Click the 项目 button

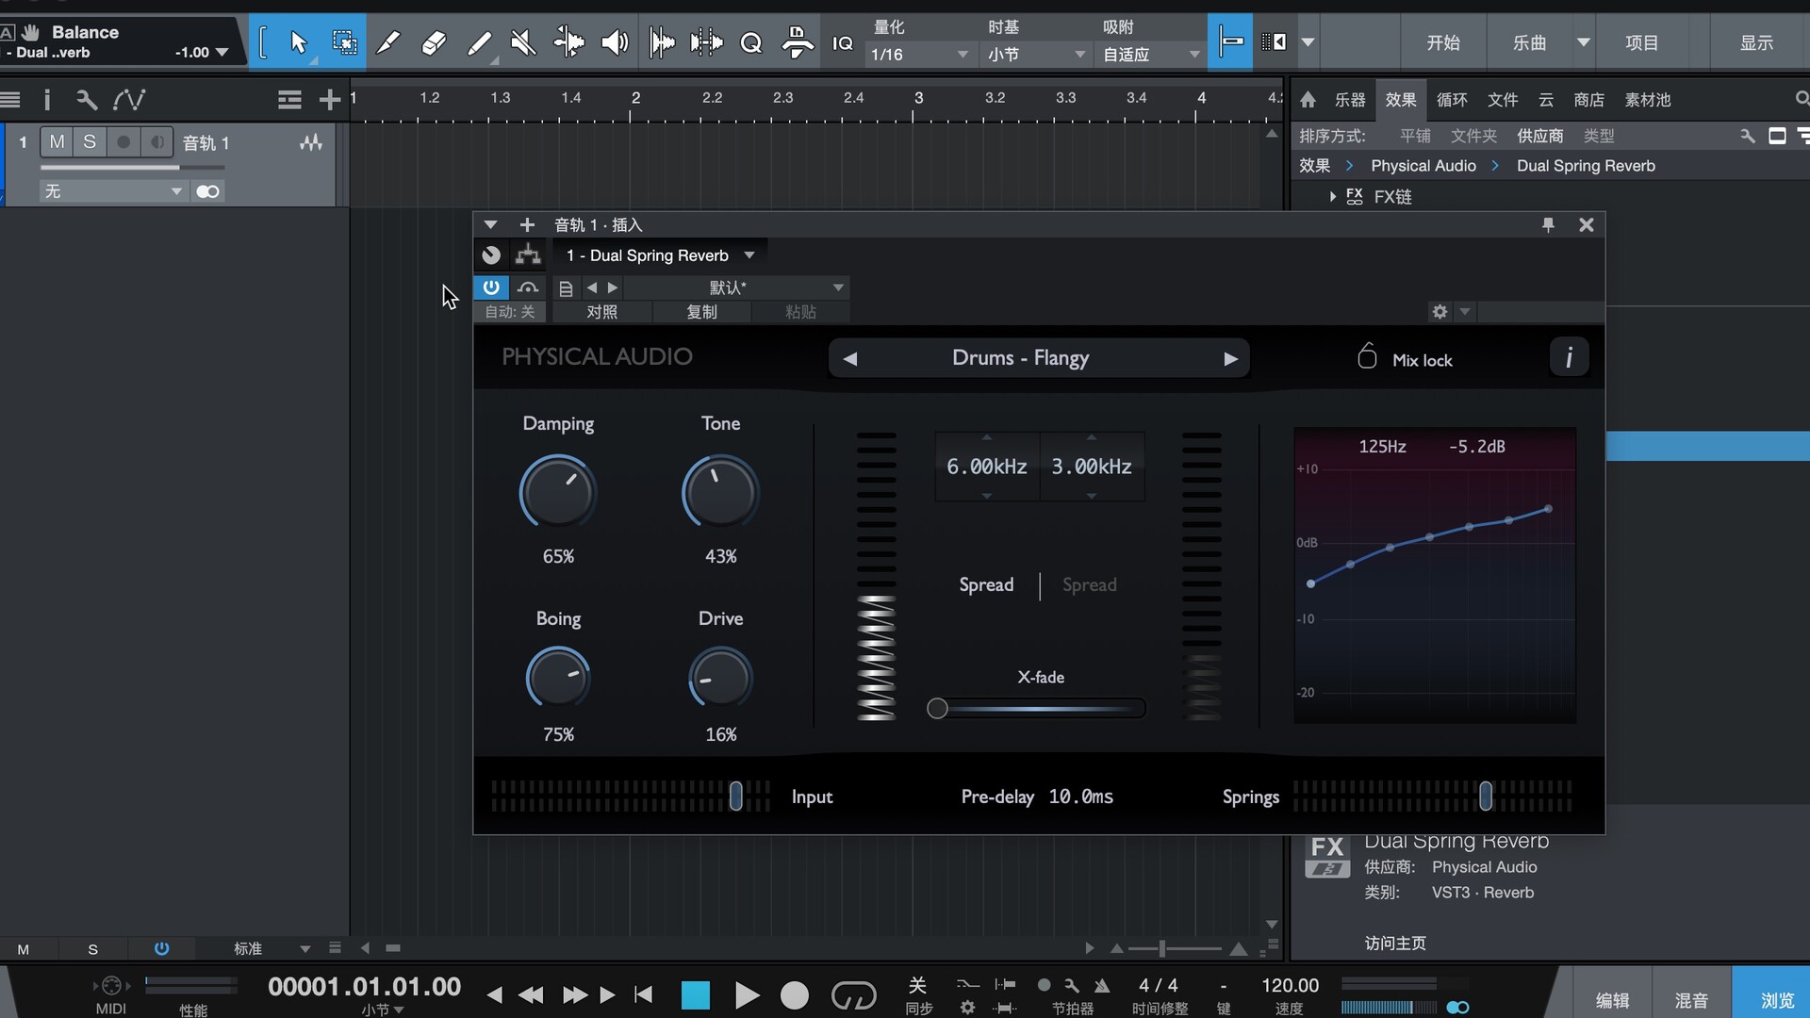click(x=1641, y=42)
